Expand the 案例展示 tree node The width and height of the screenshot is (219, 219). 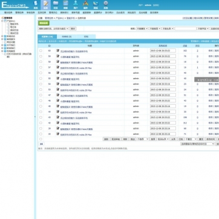point(2,39)
